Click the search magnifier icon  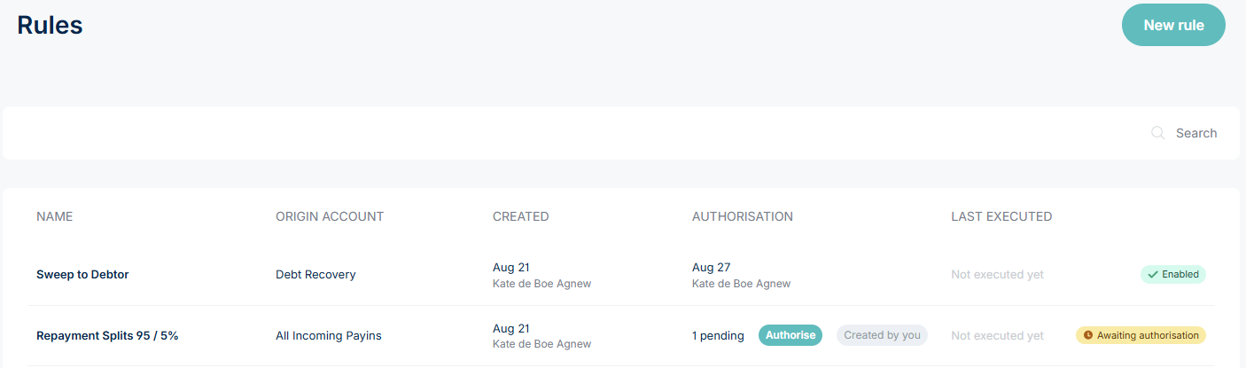(1157, 133)
